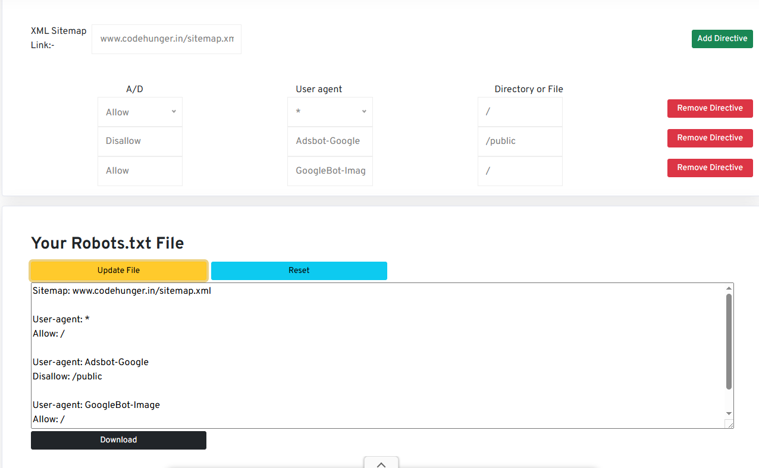Open the wildcard User agent dropdown

tap(330, 111)
